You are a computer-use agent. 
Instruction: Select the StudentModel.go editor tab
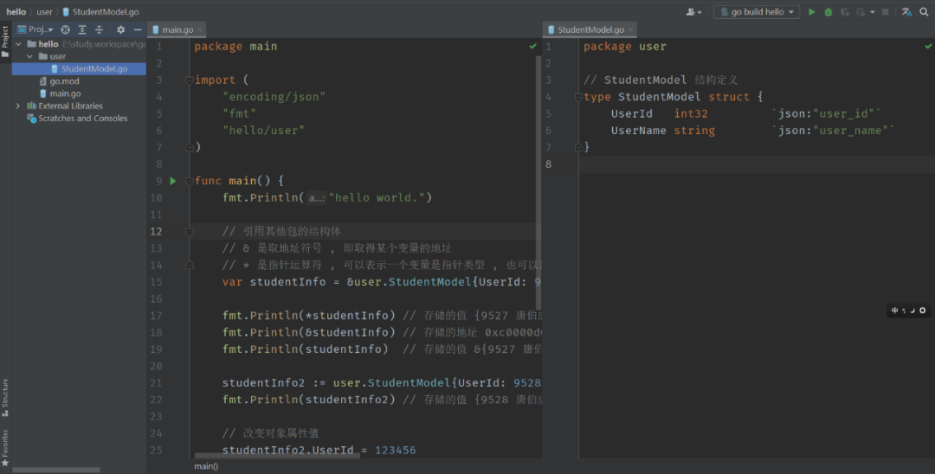tap(590, 29)
